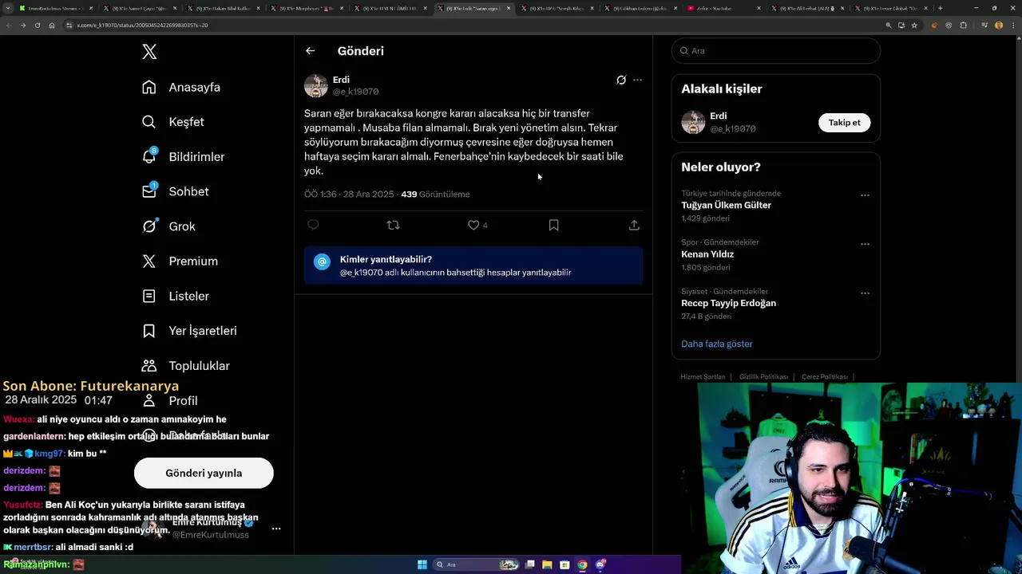Viewport: 1022px width, 574px height.
Task: Click Gönderi yayınla button
Action: click(x=204, y=473)
